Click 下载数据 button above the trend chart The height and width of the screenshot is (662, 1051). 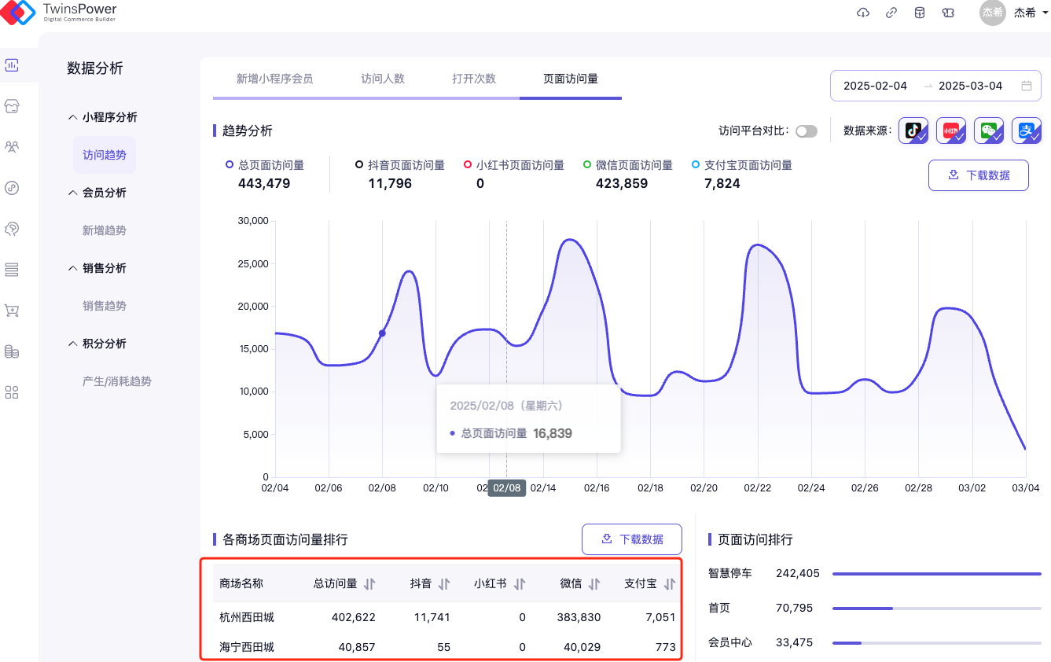(979, 175)
